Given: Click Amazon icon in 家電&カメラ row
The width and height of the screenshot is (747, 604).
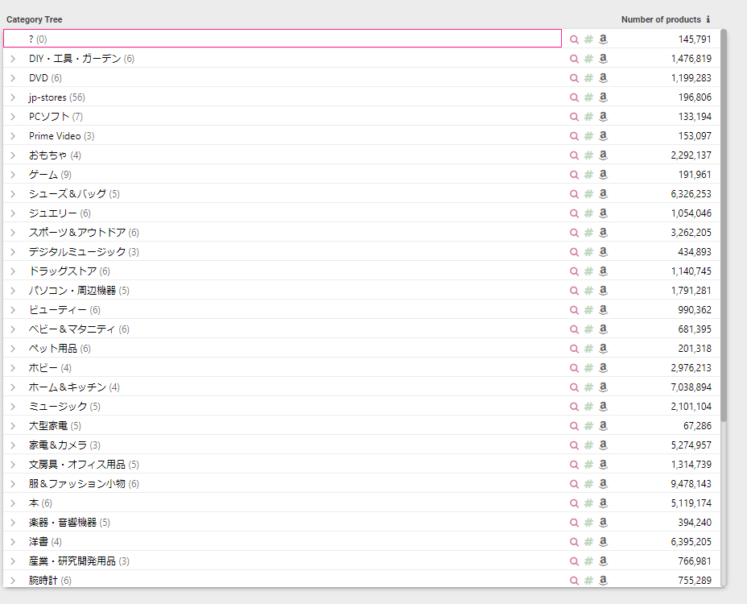Looking at the screenshot, I should point(603,445).
